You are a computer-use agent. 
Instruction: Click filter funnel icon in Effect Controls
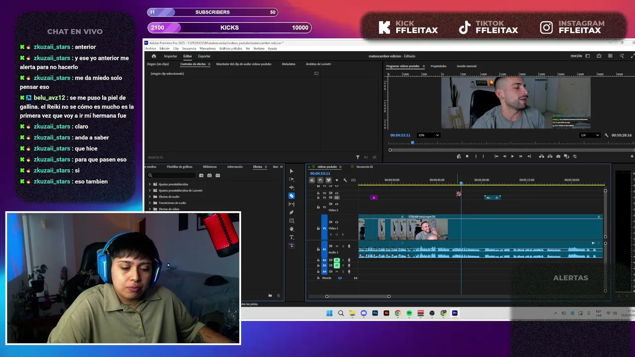358,157
